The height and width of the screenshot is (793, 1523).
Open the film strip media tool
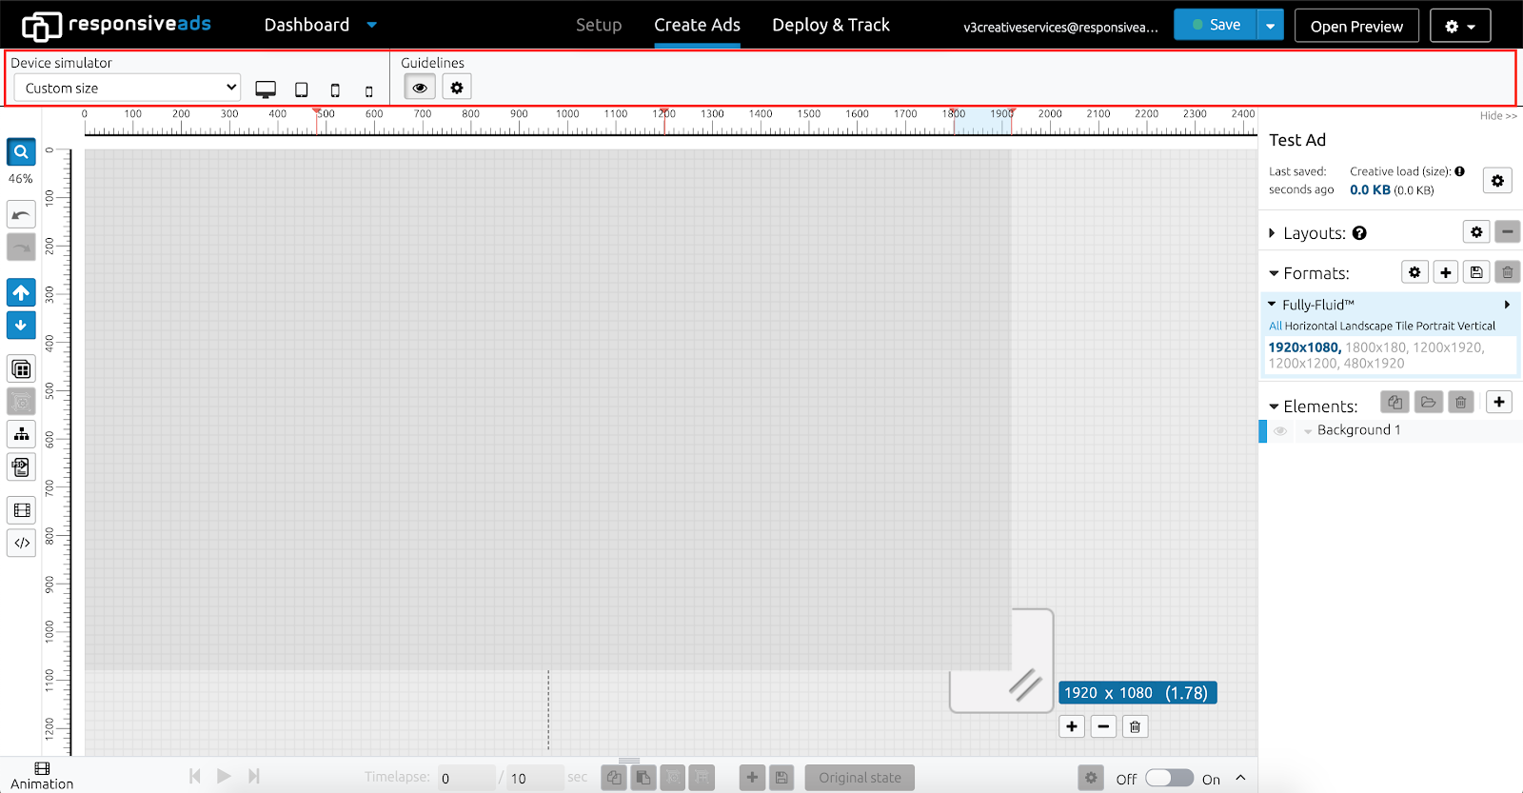tap(21, 510)
